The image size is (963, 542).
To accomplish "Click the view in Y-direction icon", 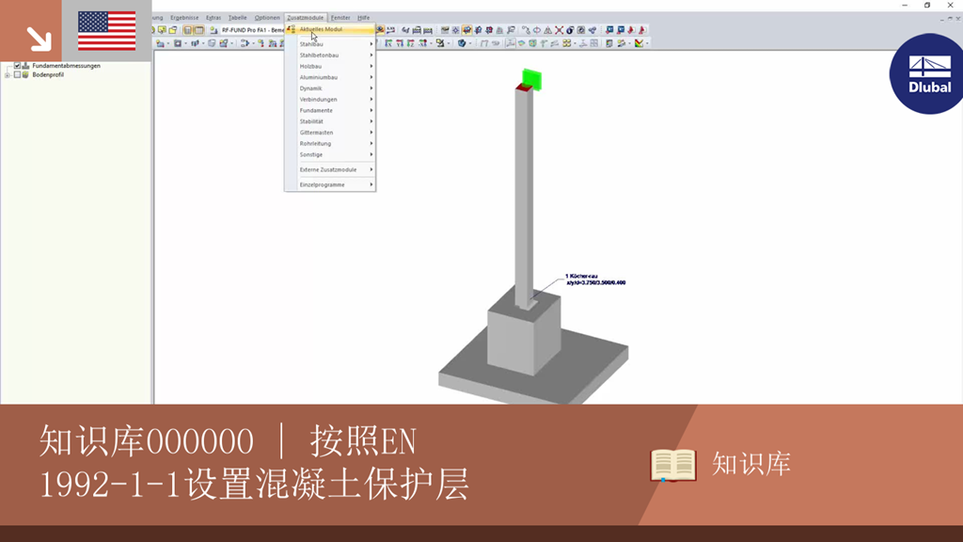I will 400,43.
